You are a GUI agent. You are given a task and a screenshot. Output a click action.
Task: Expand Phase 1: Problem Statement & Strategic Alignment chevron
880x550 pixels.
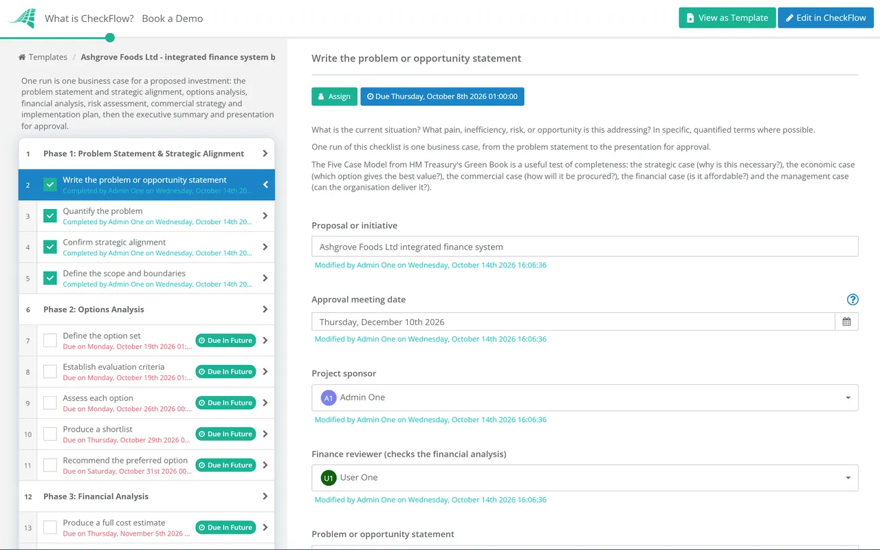(265, 153)
